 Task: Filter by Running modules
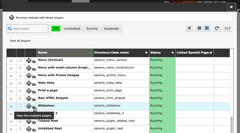click(x=92, y=28)
